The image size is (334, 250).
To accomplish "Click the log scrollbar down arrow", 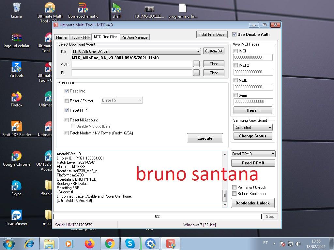I will [225, 205].
